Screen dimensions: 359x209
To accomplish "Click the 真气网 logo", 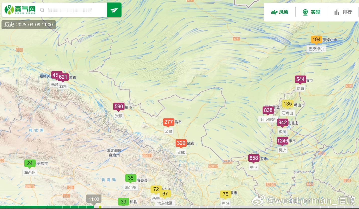I will pos(20,10).
